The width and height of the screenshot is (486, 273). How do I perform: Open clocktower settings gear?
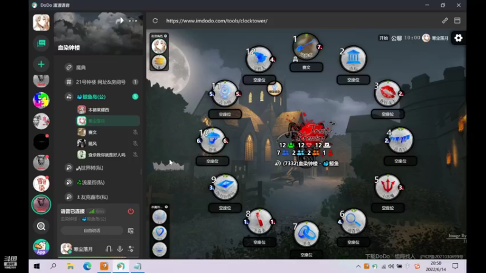coord(459,38)
